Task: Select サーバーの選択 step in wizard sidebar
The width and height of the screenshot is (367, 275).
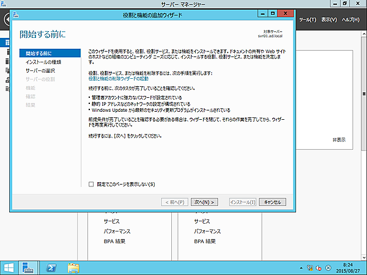Action: point(40,71)
